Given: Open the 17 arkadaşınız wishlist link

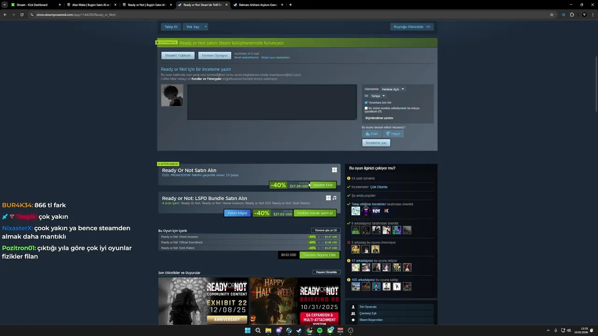Looking at the screenshot, I should (362, 261).
